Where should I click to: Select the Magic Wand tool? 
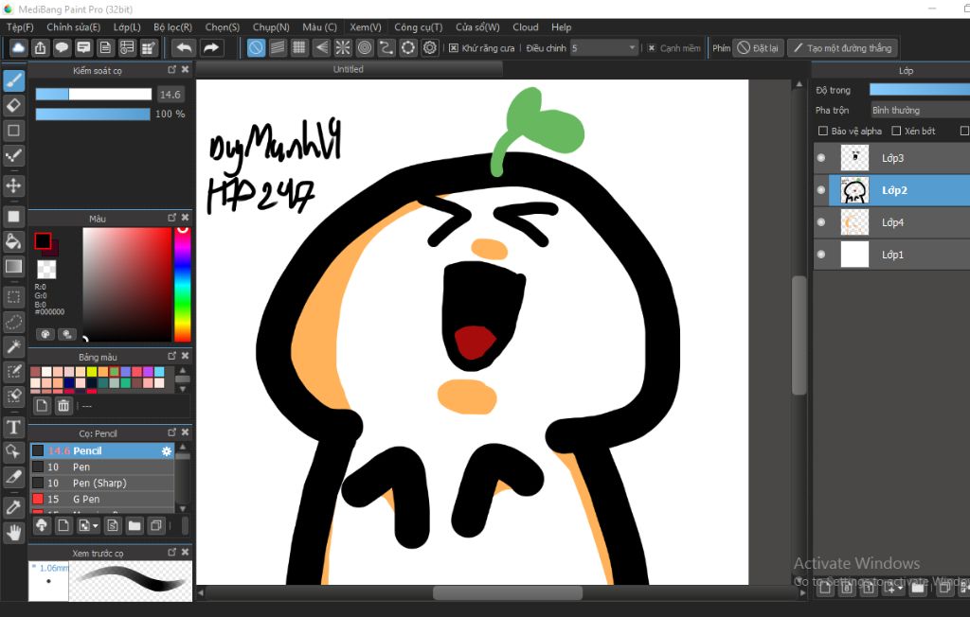click(x=14, y=346)
